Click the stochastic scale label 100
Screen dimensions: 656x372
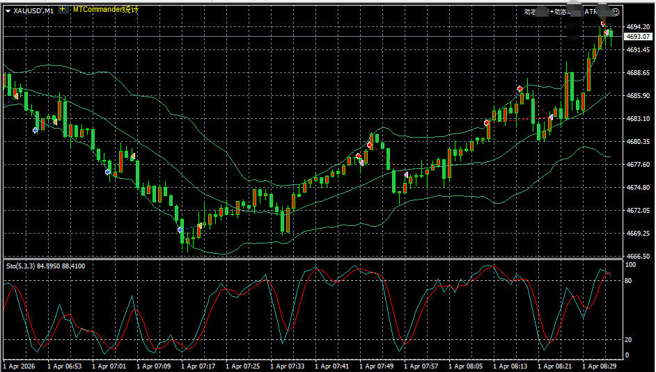(630, 265)
